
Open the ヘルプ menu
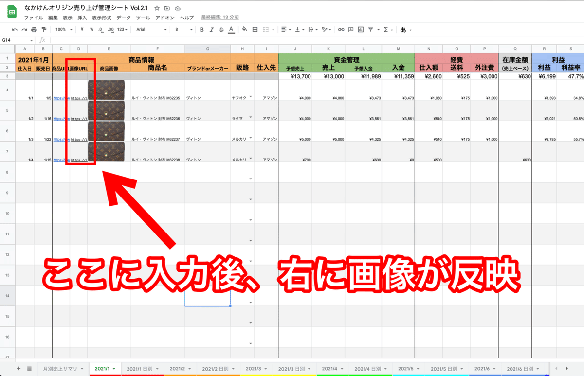187,18
